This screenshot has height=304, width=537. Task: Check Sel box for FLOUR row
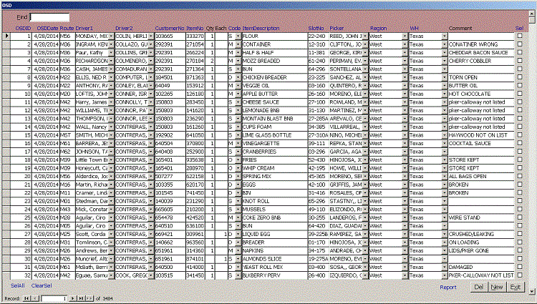coord(520,35)
